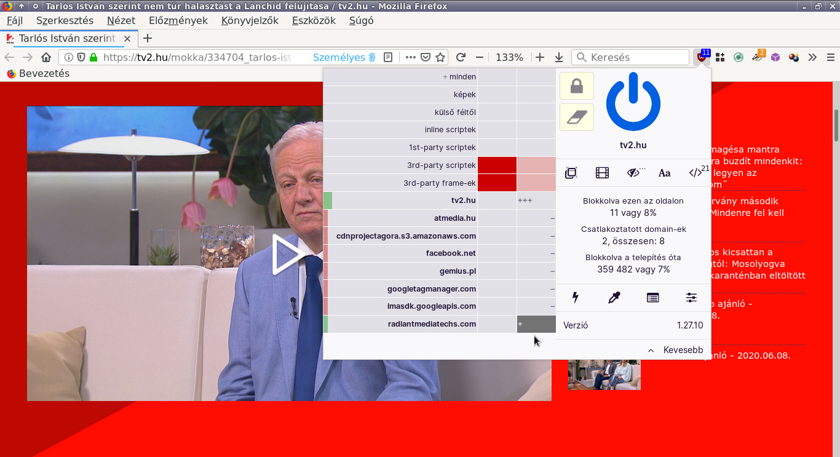The width and height of the screenshot is (840, 457).
Task: Open the Nézet menu
Action: (x=121, y=20)
